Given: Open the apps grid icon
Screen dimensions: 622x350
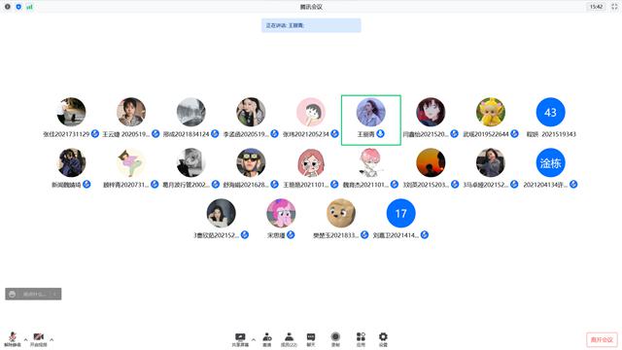Looking at the screenshot, I should (361, 337).
